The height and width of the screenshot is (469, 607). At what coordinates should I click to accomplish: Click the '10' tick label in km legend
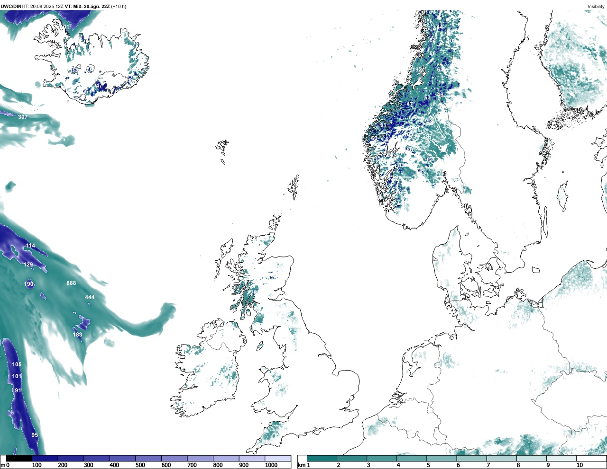pyautogui.click(x=579, y=465)
